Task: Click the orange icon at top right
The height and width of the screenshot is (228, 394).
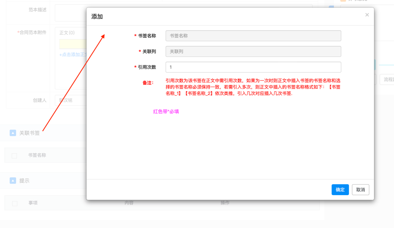Action: [x=343, y=1]
